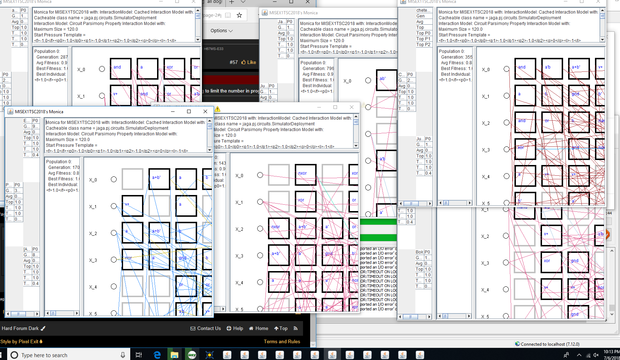Click the yellow warning triangle icon
Viewport: 620px width, 360px height.
click(218, 109)
